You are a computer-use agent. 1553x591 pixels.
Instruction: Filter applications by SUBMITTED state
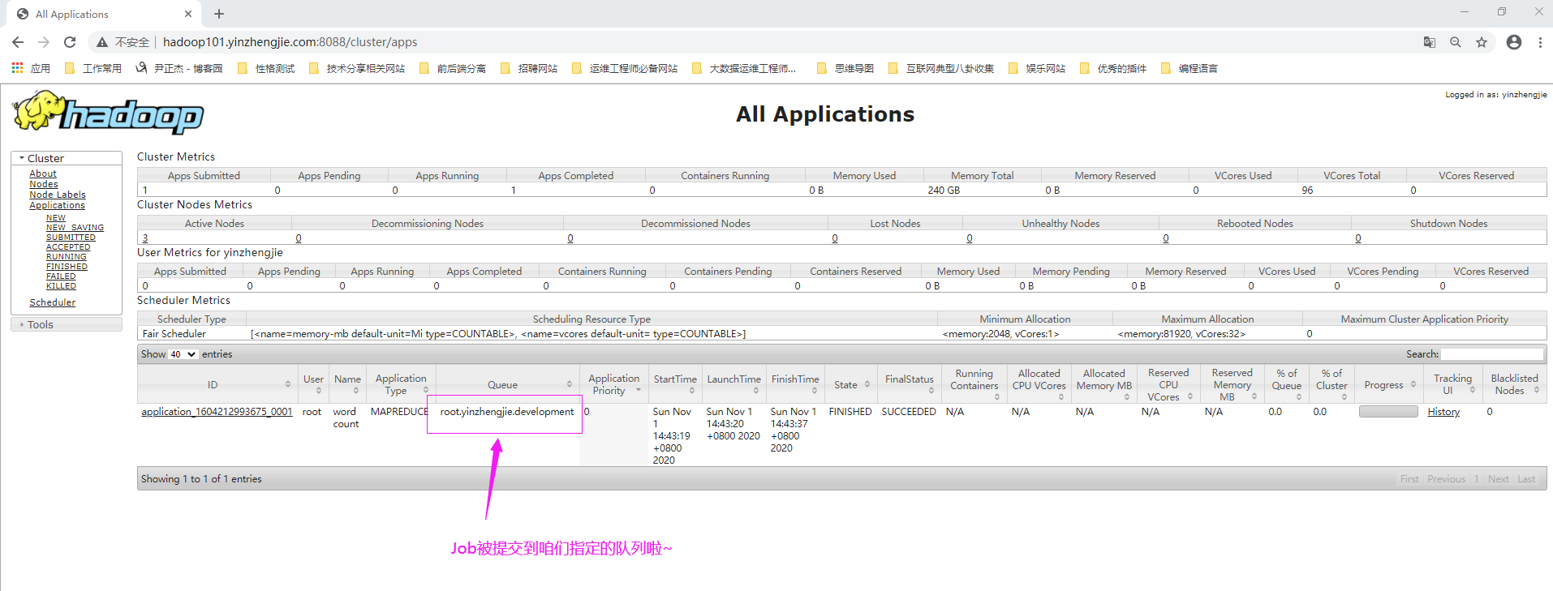pos(71,238)
